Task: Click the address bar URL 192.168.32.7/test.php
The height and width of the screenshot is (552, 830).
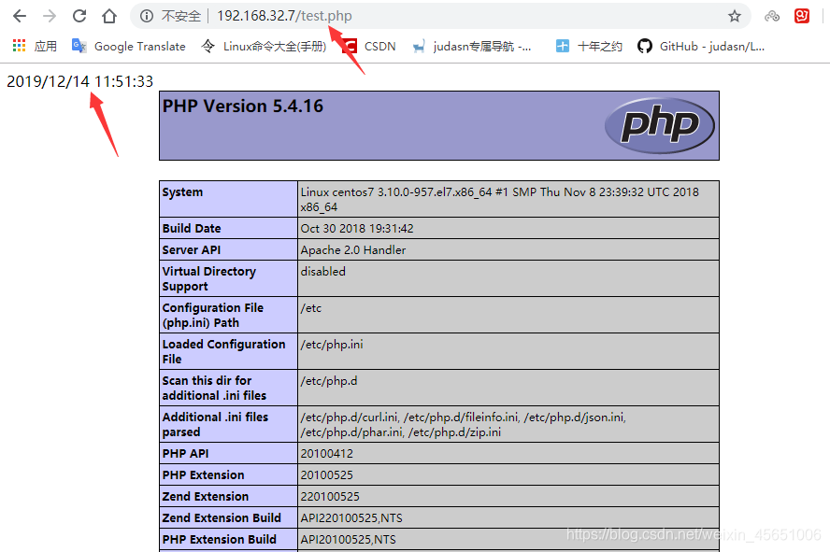Action: coord(284,16)
